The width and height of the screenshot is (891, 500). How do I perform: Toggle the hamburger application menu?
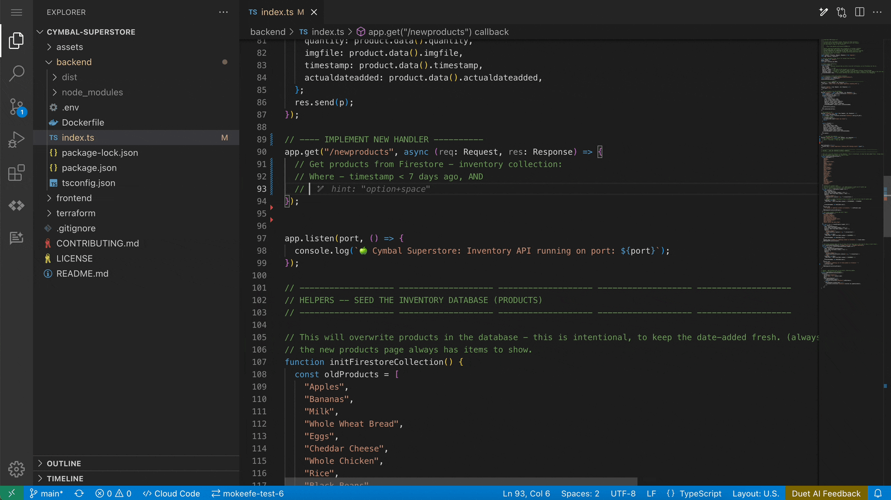(x=16, y=12)
